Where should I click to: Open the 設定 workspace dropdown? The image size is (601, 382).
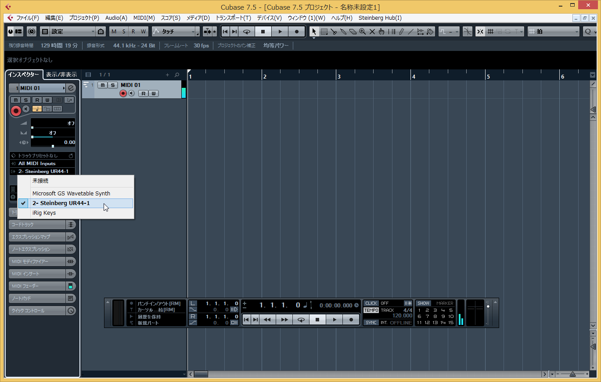pos(68,32)
